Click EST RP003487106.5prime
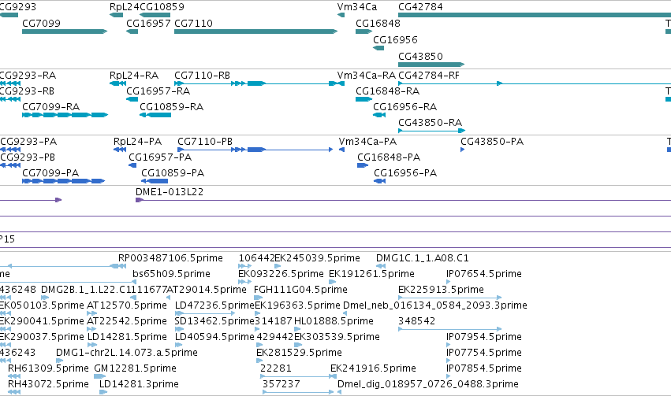The image size is (671, 396). pos(170,258)
